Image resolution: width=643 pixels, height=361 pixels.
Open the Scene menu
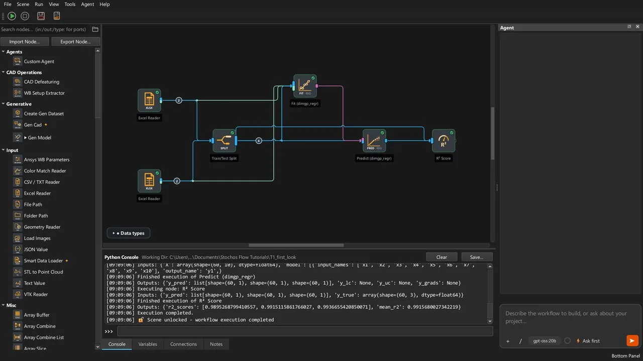(x=23, y=4)
